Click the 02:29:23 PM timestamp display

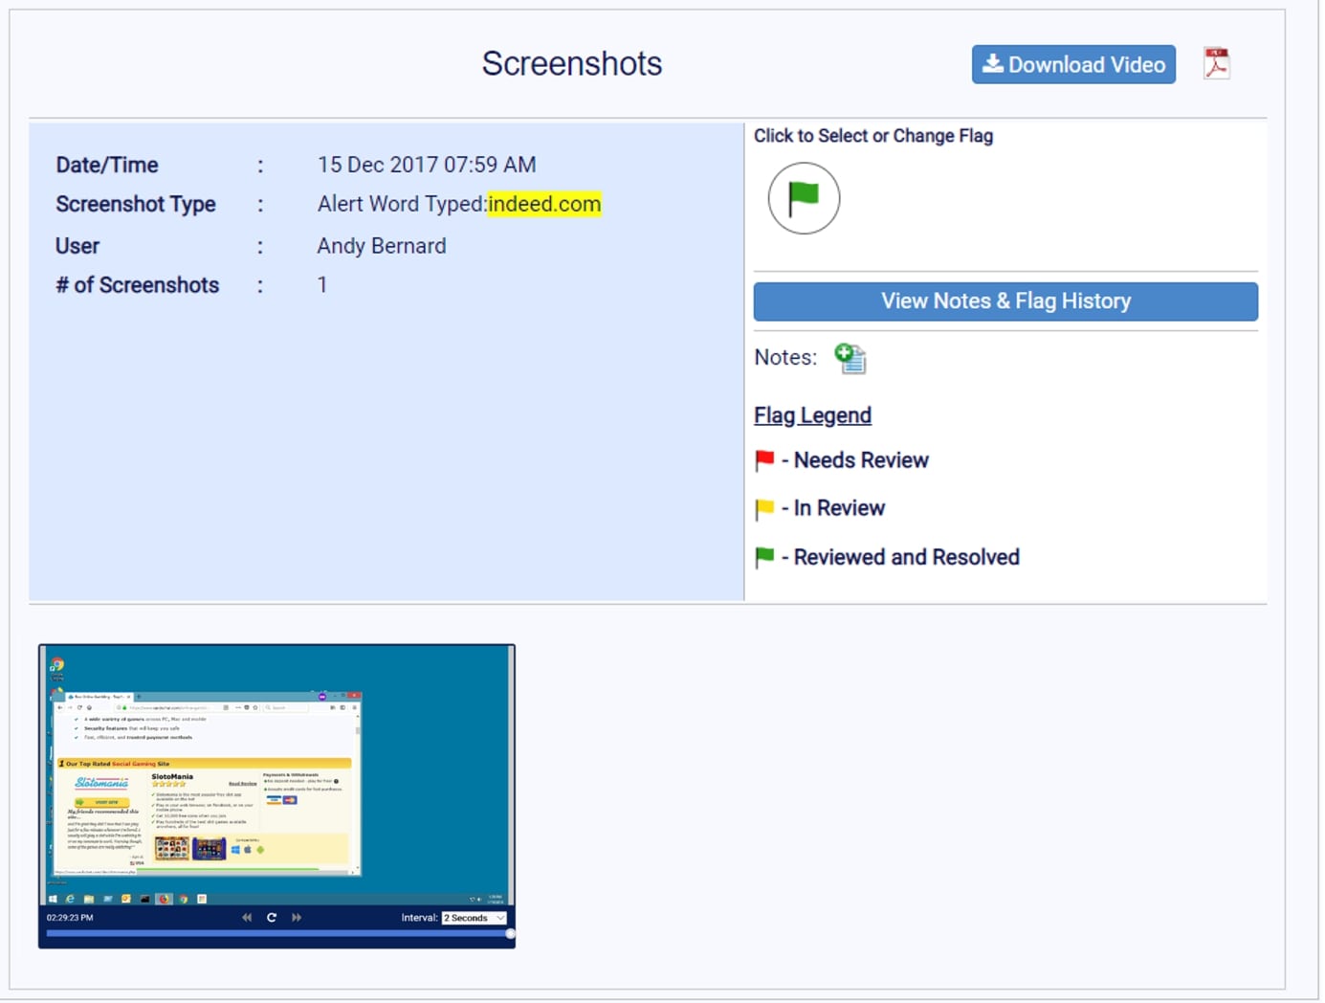tap(70, 917)
